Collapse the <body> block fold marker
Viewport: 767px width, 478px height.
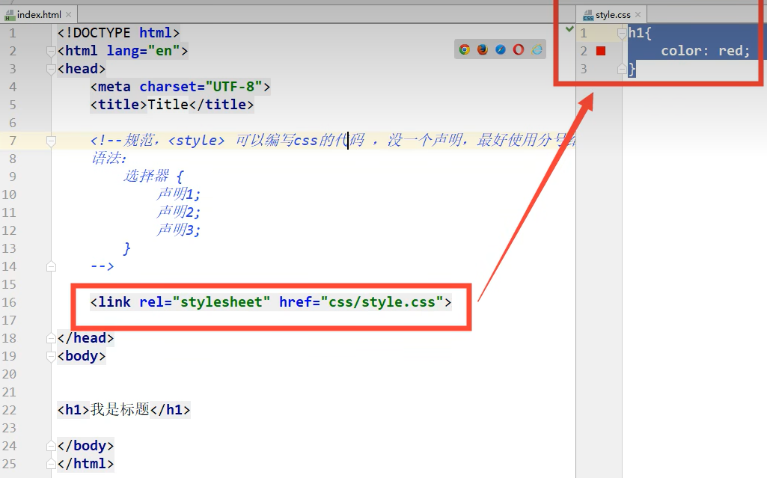tap(51, 356)
